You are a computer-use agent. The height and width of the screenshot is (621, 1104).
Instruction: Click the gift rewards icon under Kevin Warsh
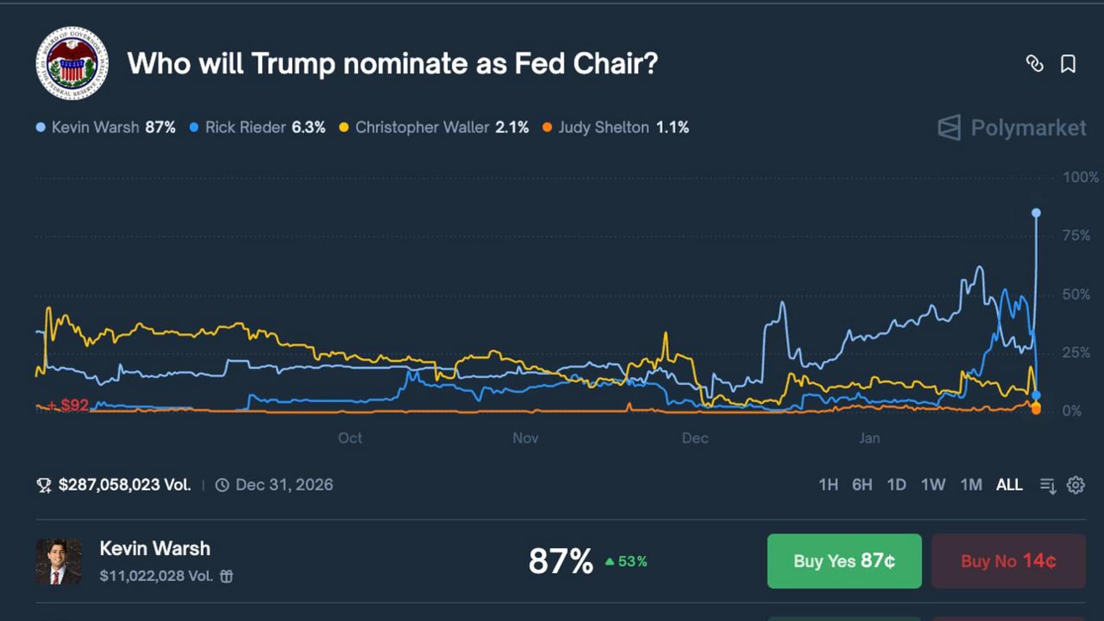227,576
